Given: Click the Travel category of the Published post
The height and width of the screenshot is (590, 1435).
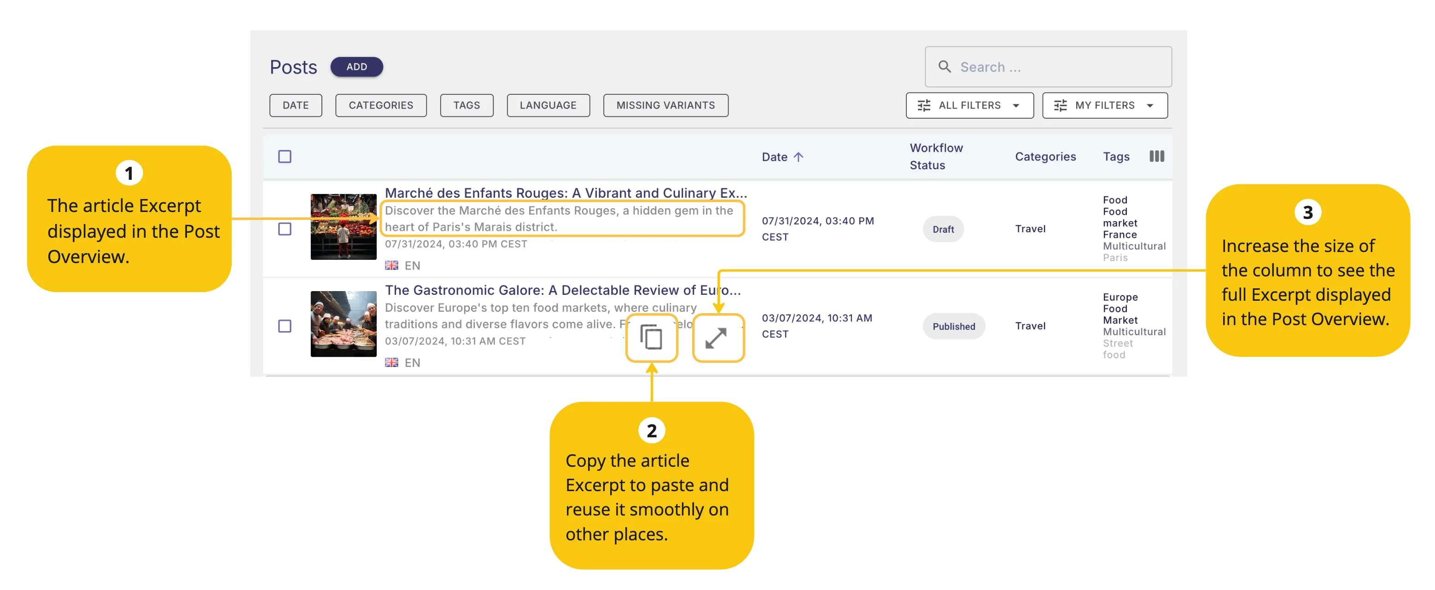Looking at the screenshot, I should [1030, 326].
